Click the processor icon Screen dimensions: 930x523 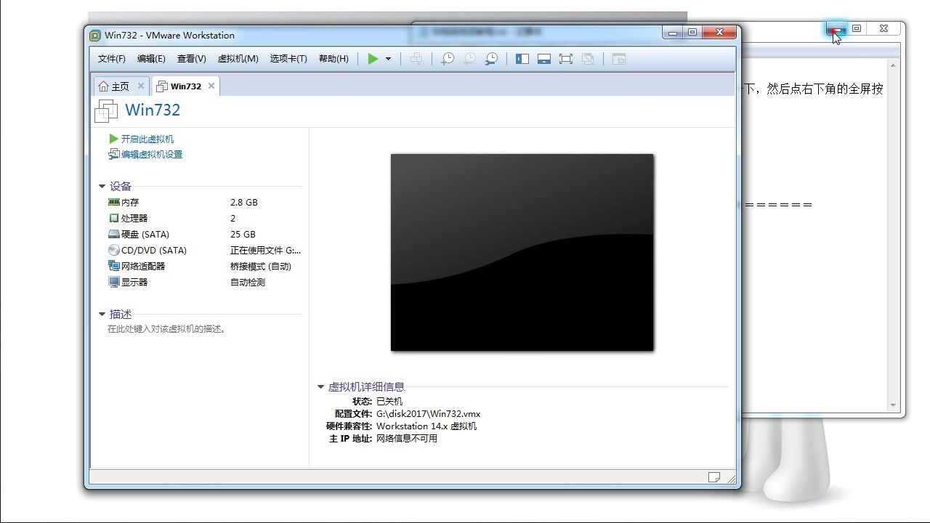pyautogui.click(x=114, y=218)
